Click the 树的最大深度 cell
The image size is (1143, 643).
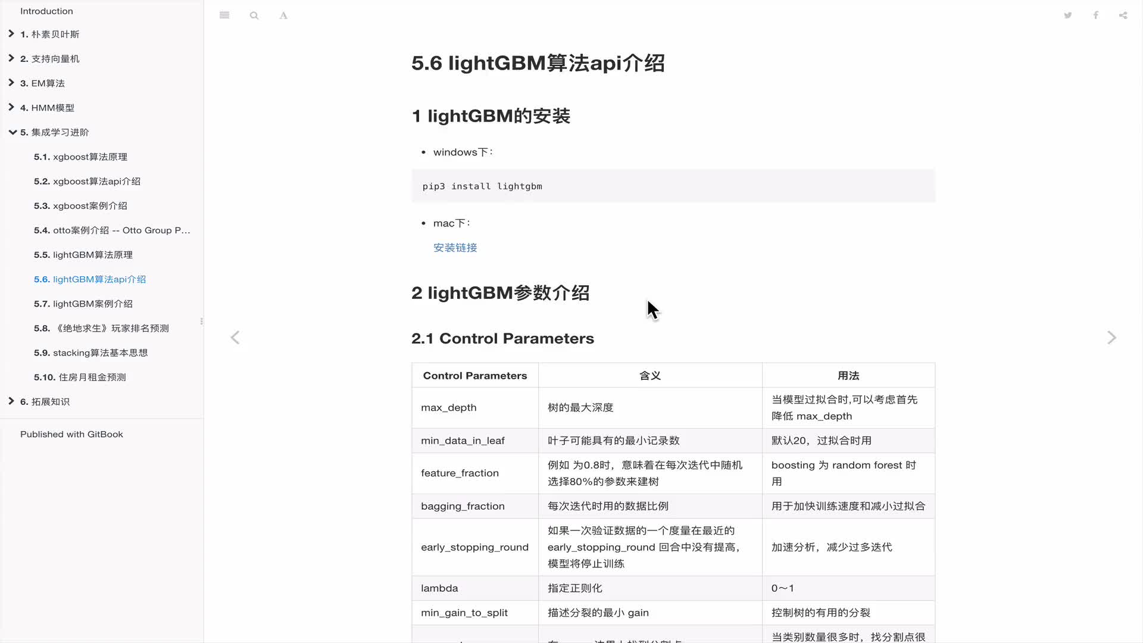point(650,408)
